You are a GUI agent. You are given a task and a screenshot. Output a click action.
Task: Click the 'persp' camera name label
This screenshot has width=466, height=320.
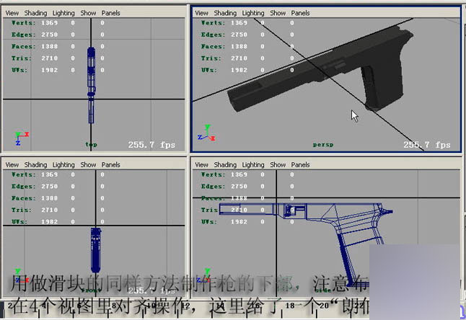pos(323,145)
